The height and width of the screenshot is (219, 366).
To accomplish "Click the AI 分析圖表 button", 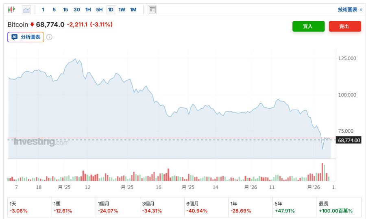I will (x=26, y=37).
